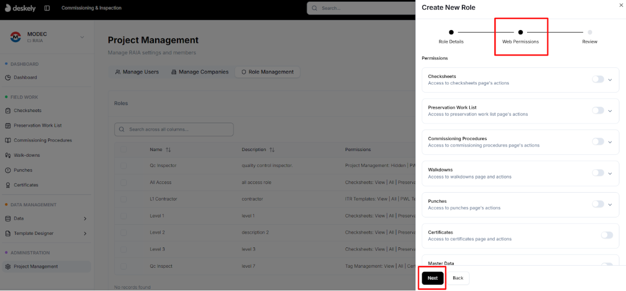Switch to the Manage Companies tab
The image size is (626, 291).
click(x=200, y=72)
